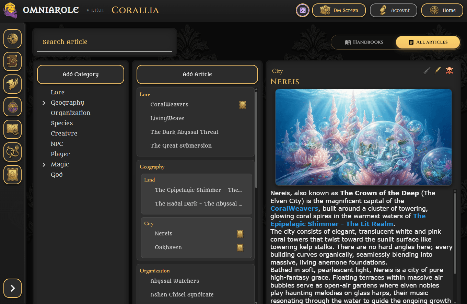Click the portrait icon beside CoralWeavers
Viewport: 467px width, 304px height.
pos(243,105)
